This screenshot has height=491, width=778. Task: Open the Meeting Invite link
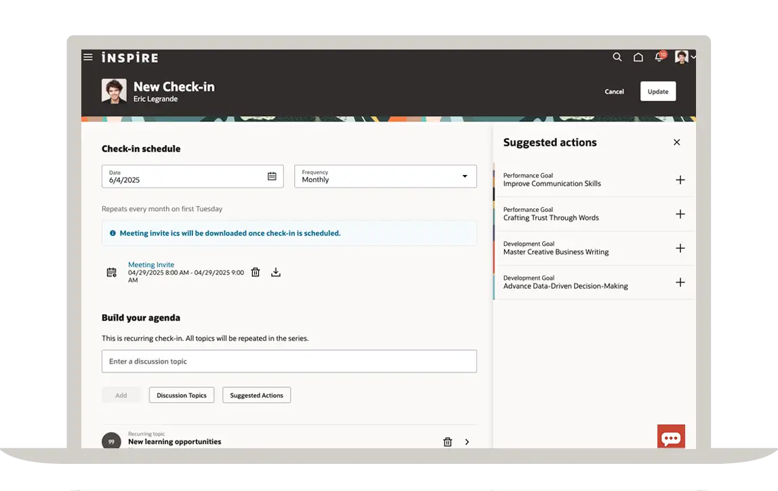click(x=151, y=264)
